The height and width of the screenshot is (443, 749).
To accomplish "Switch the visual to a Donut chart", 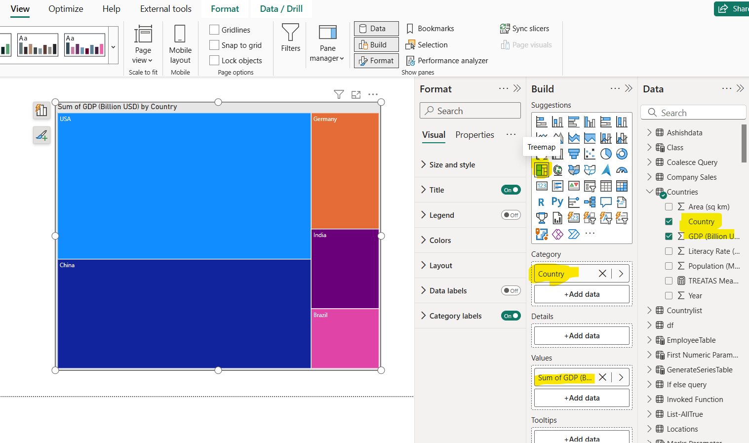I will pos(622,154).
